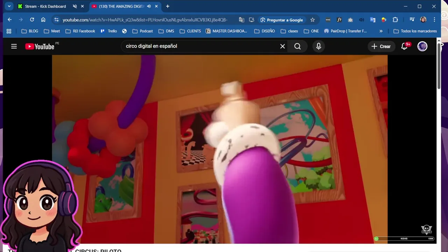The image size is (448, 252).
Task: Go back to the previous page
Action: pos(9,20)
